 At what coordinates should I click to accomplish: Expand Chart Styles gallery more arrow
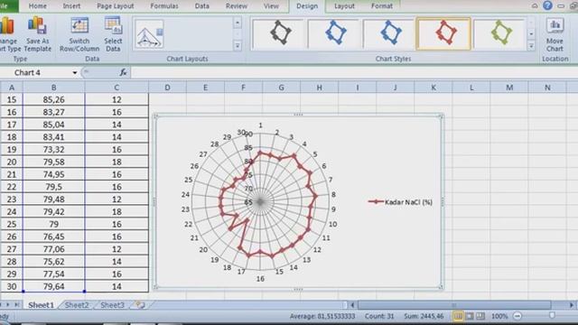click(531, 46)
